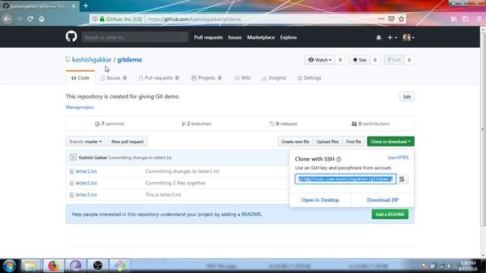Open Explore in the top navigation

click(x=289, y=37)
